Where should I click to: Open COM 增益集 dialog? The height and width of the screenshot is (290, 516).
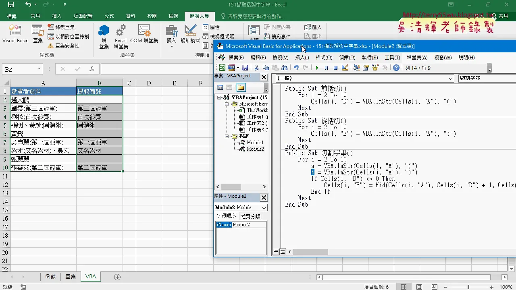[x=144, y=34]
